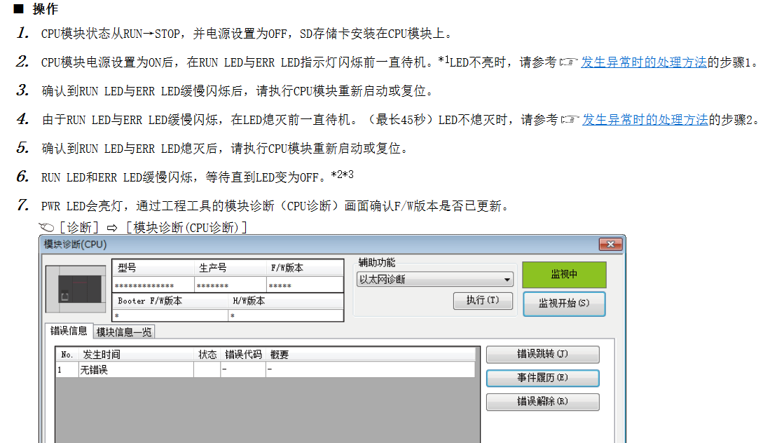Open the 发生异常时的处理方法 link in step 4
770x443 pixels.
tap(645, 120)
